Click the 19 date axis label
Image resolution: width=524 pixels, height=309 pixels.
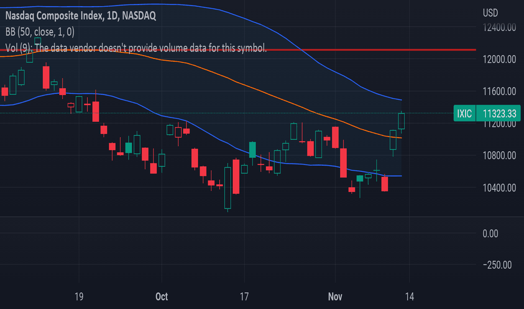79,297
